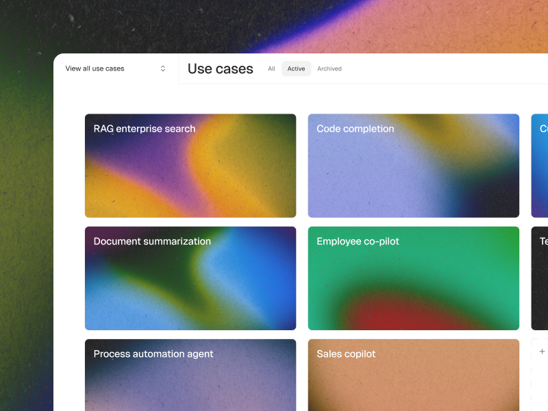The width and height of the screenshot is (548, 411).
Task: Open the RAG enterprise search card
Action: point(190,166)
